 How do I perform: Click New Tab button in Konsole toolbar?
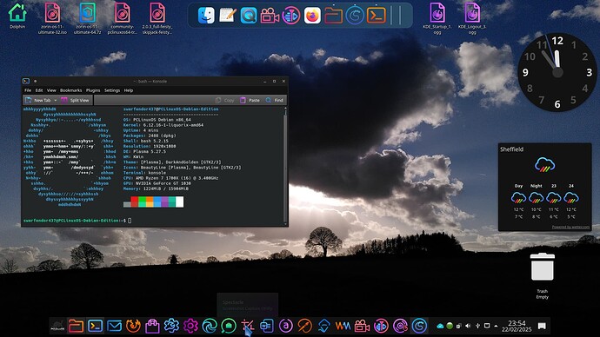point(38,100)
